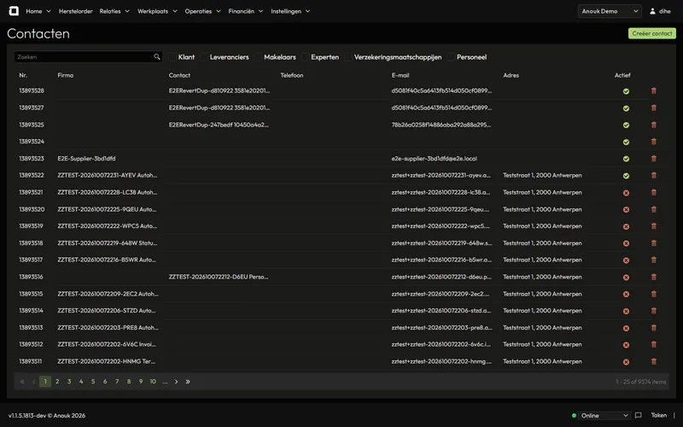Viewport: 683px width, 427px height.
Task: Delete contact 13893522 with trash icon
Action: (x=653, y=175)
